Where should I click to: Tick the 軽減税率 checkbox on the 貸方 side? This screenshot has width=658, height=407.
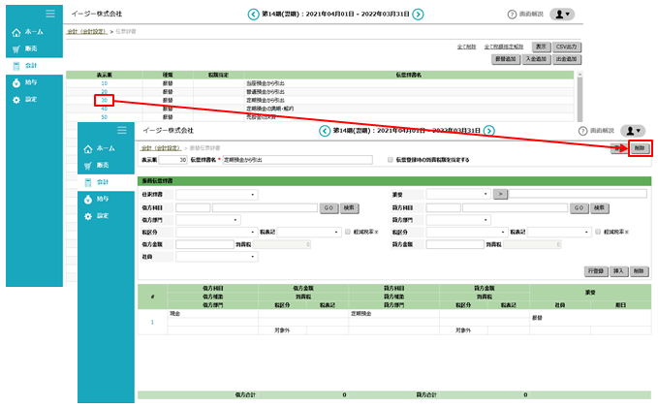point(598,233)
